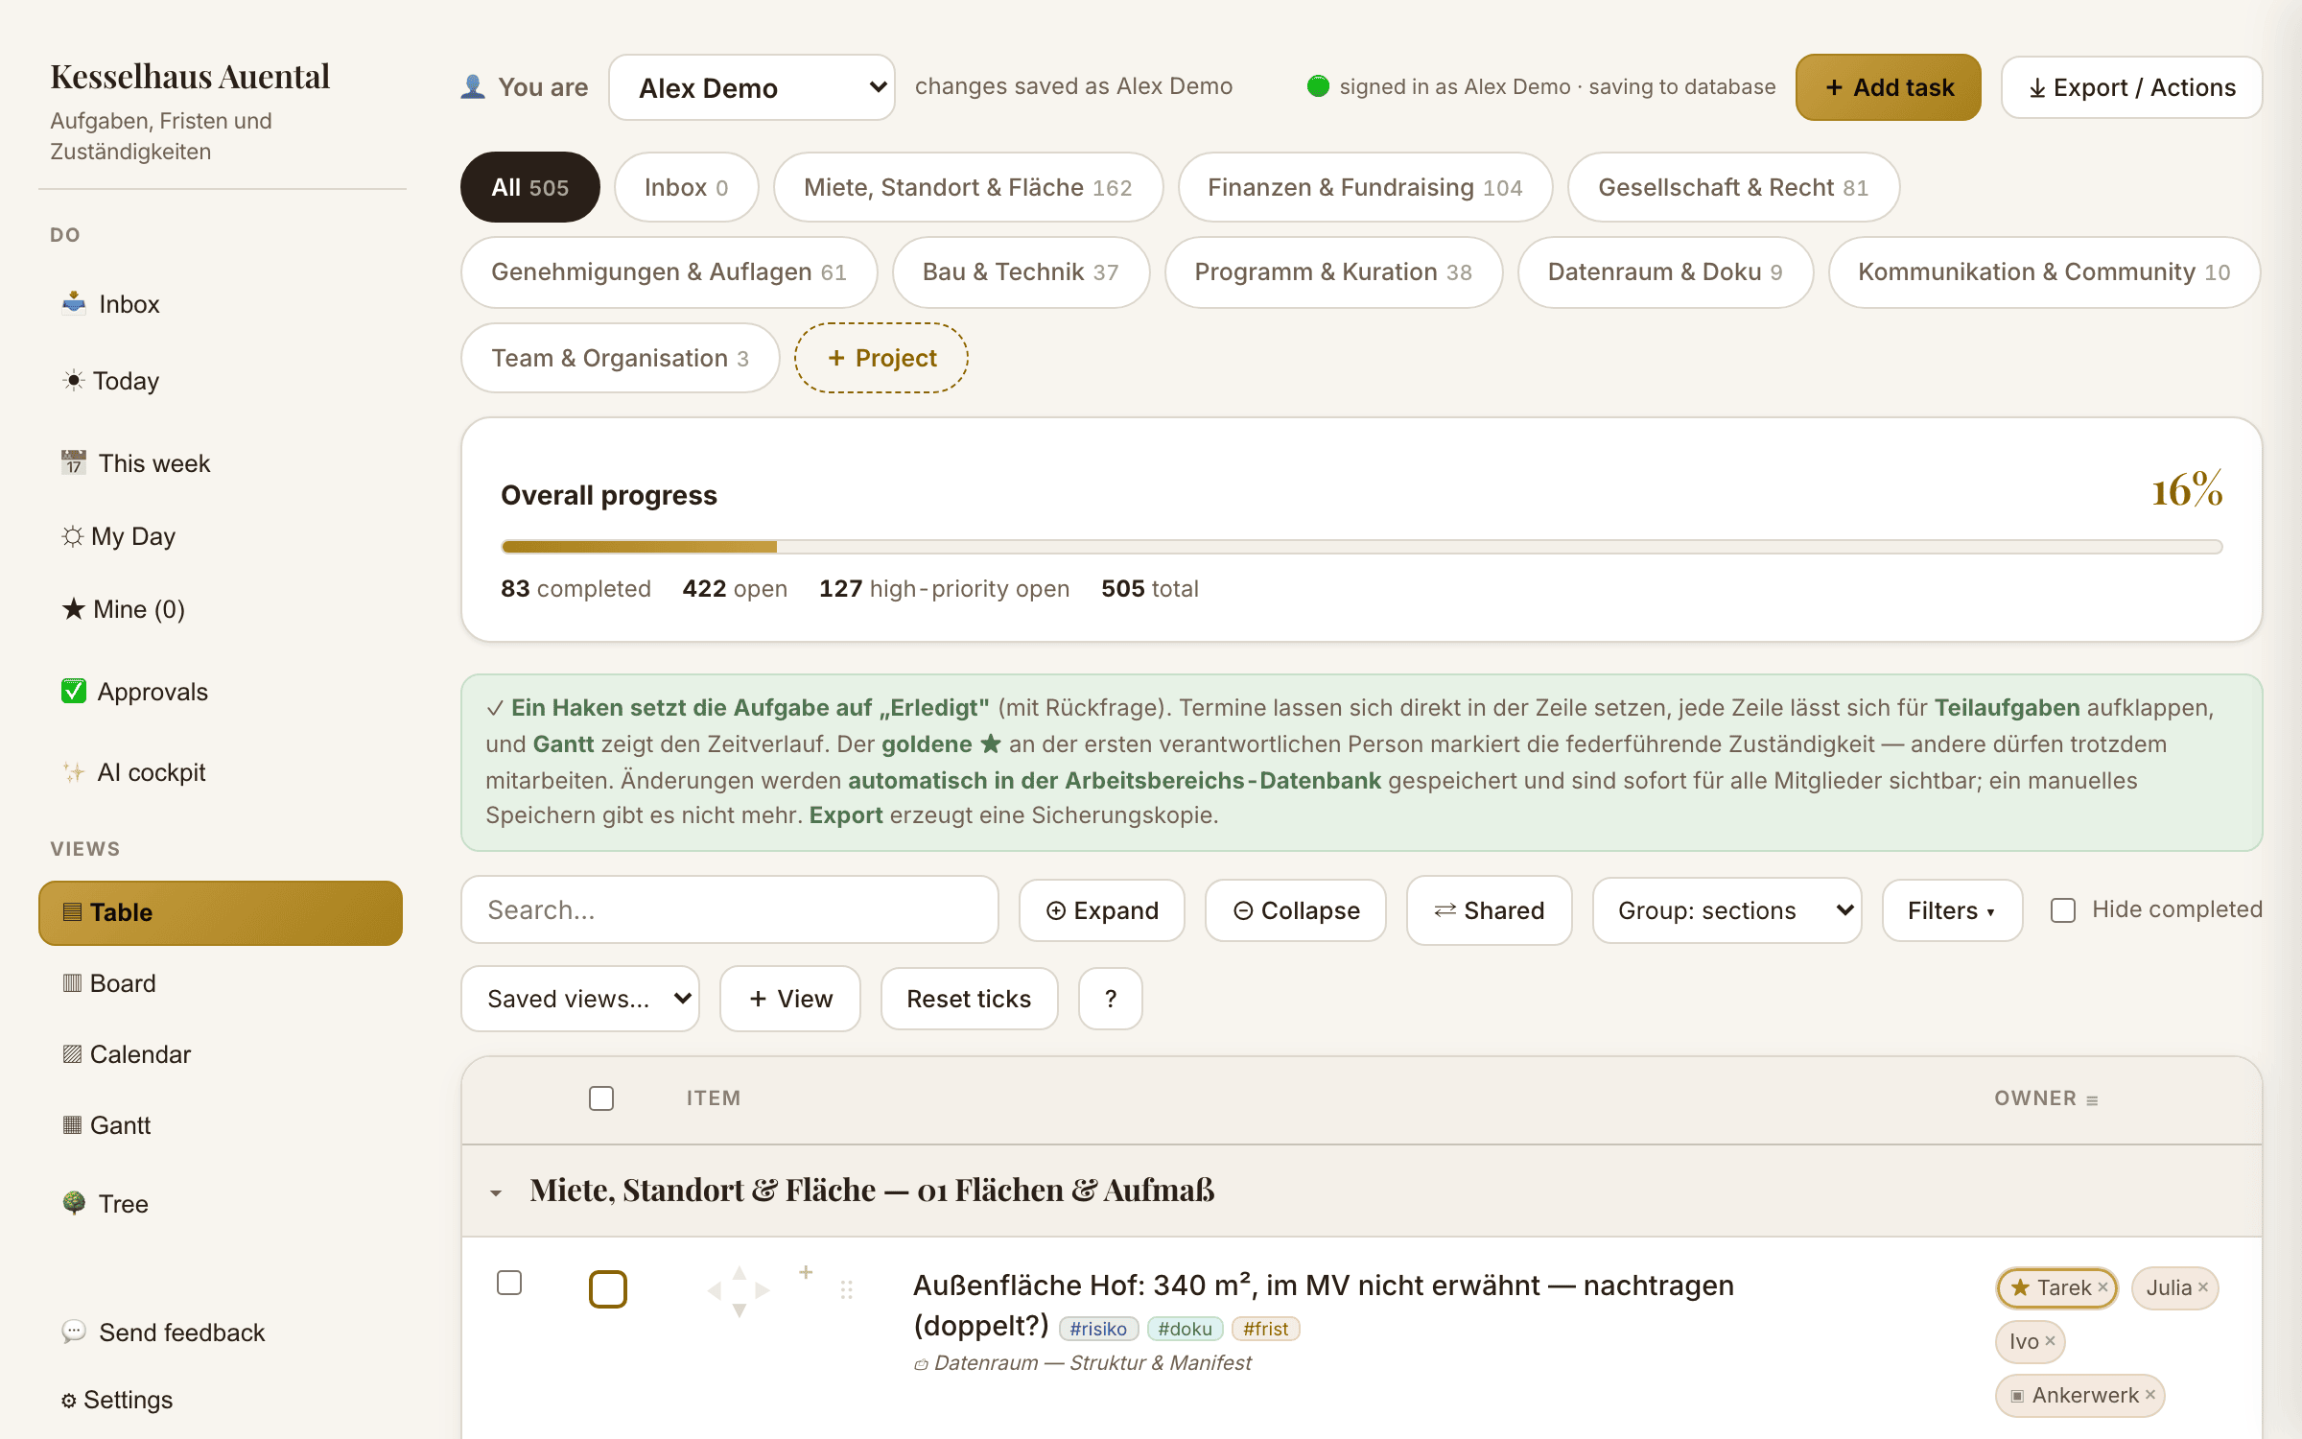Viewport: 2302px width, 1439px height.
Task: Select the Außenfläche Hof row checkbox
Action: (509, 1283)
